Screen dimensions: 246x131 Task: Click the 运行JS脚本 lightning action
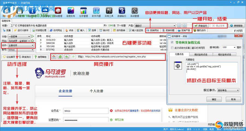[21, 30]
